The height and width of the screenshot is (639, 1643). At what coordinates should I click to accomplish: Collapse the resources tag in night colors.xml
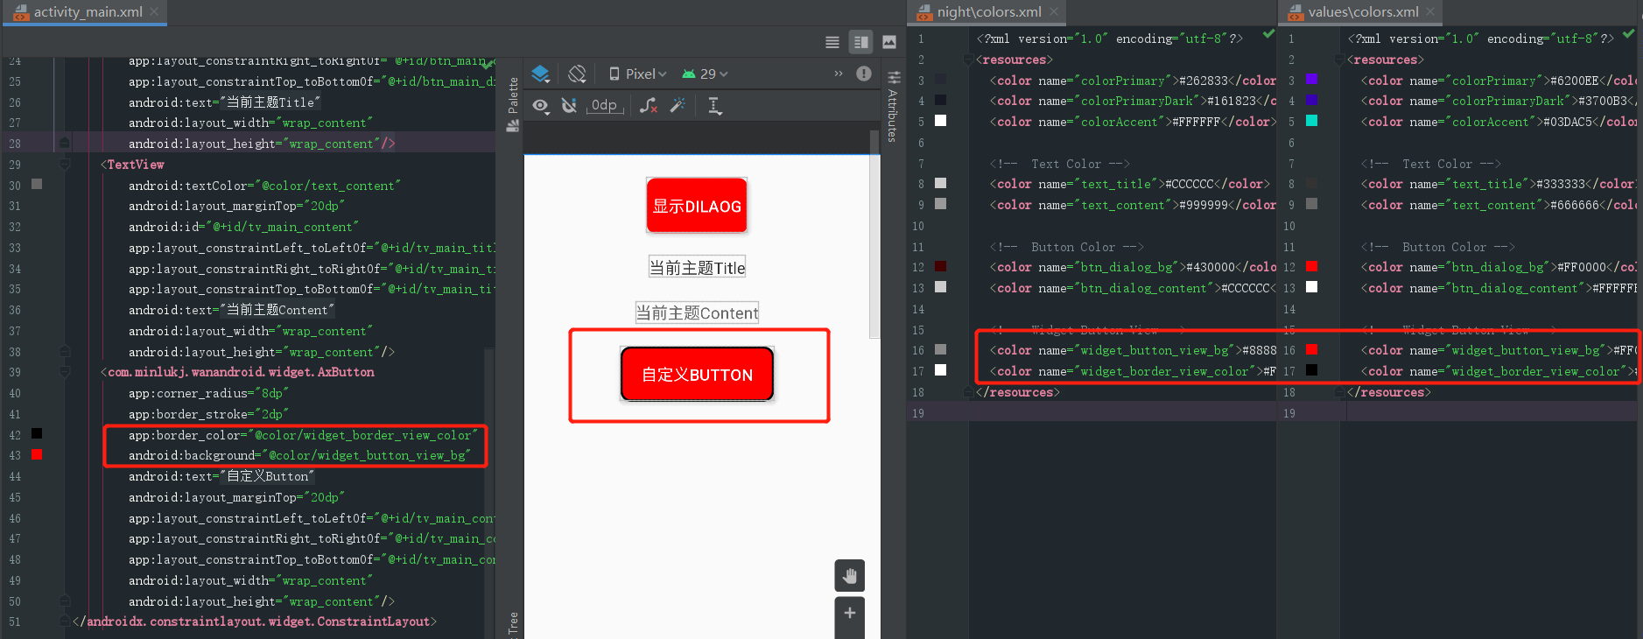(x=968, y=60)
